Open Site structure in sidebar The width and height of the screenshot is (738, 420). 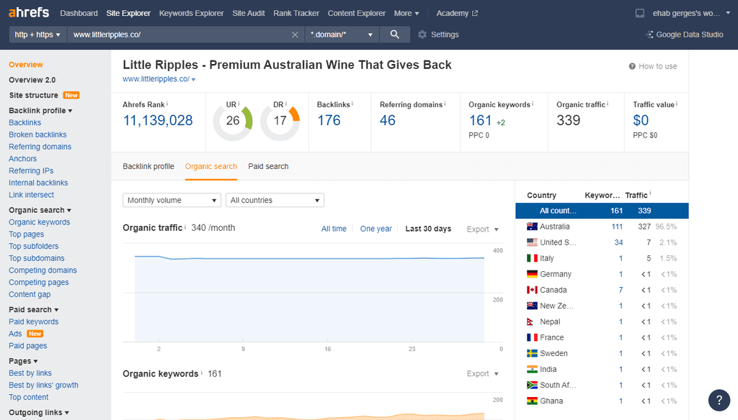pyautogui.click(x=33, y=95)
